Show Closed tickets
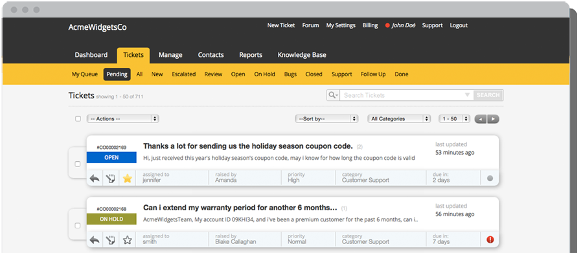 click(x=314, y=74)
